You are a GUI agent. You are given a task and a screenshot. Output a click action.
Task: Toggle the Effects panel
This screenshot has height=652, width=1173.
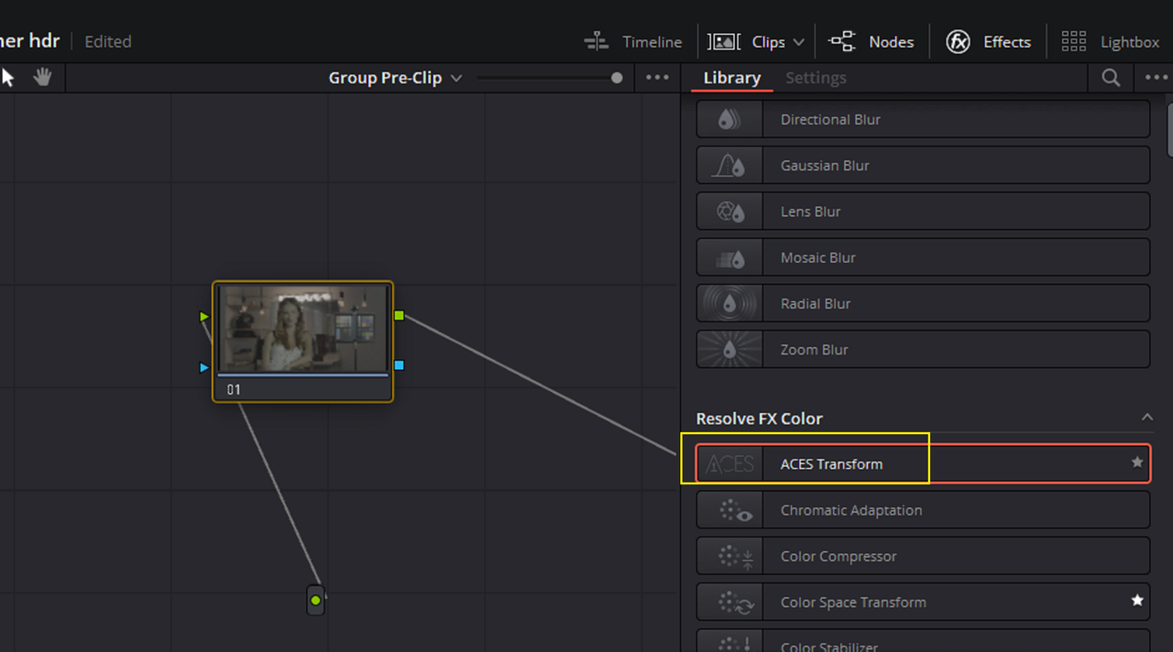click(988, 42)
